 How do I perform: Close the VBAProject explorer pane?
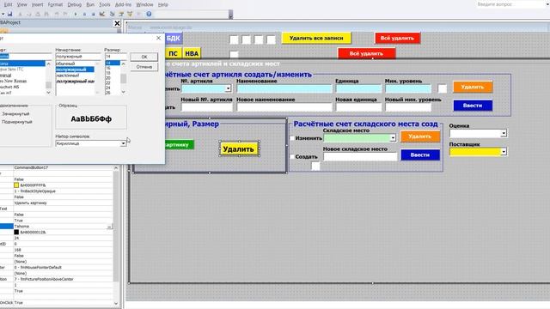pyautogui.click(x=117, y=23)
